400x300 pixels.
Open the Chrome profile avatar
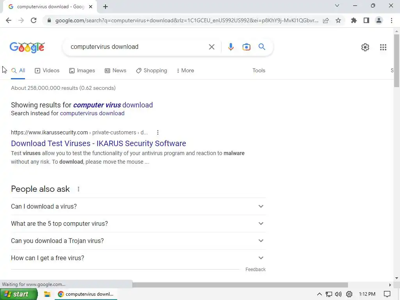click(x=379, y=20)
